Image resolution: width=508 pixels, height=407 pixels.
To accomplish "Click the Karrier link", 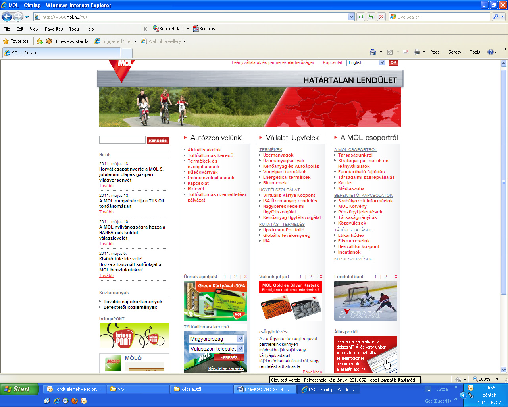I will tap(346, 183).
